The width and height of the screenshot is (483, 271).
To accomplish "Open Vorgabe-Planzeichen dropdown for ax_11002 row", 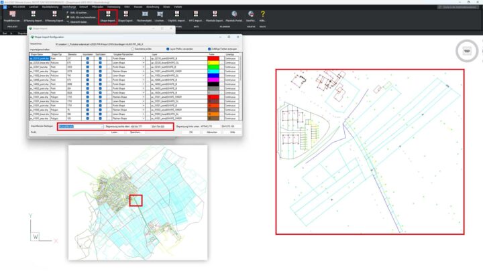I will (144, 76).
